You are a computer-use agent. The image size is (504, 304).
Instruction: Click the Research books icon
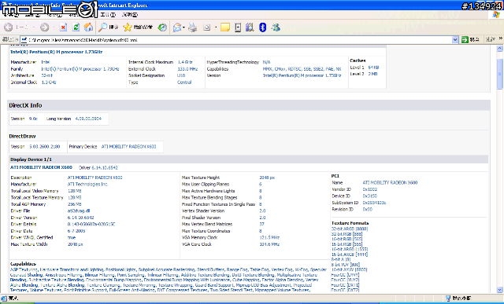[250, 27]
